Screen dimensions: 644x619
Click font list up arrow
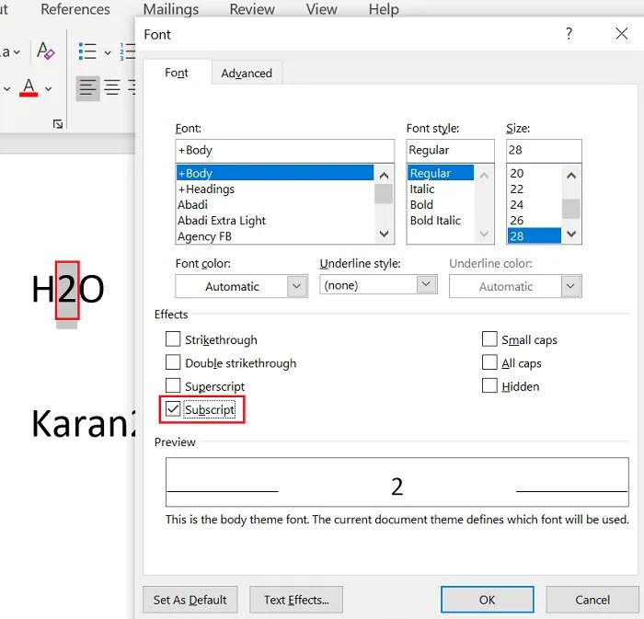[384, 176]
